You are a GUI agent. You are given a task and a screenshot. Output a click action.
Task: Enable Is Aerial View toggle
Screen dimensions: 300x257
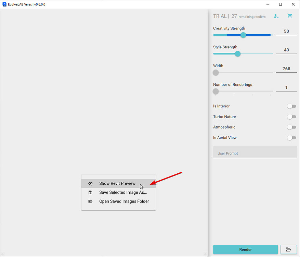coord(291,138)
